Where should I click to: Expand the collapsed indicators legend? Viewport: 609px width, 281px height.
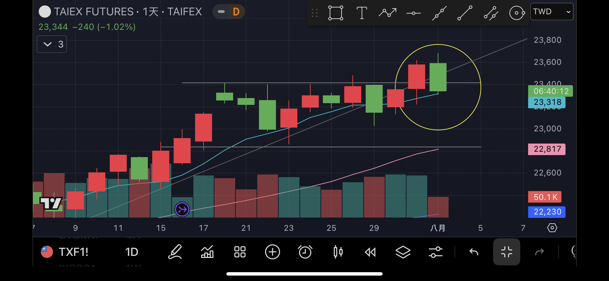pos(52,44)
